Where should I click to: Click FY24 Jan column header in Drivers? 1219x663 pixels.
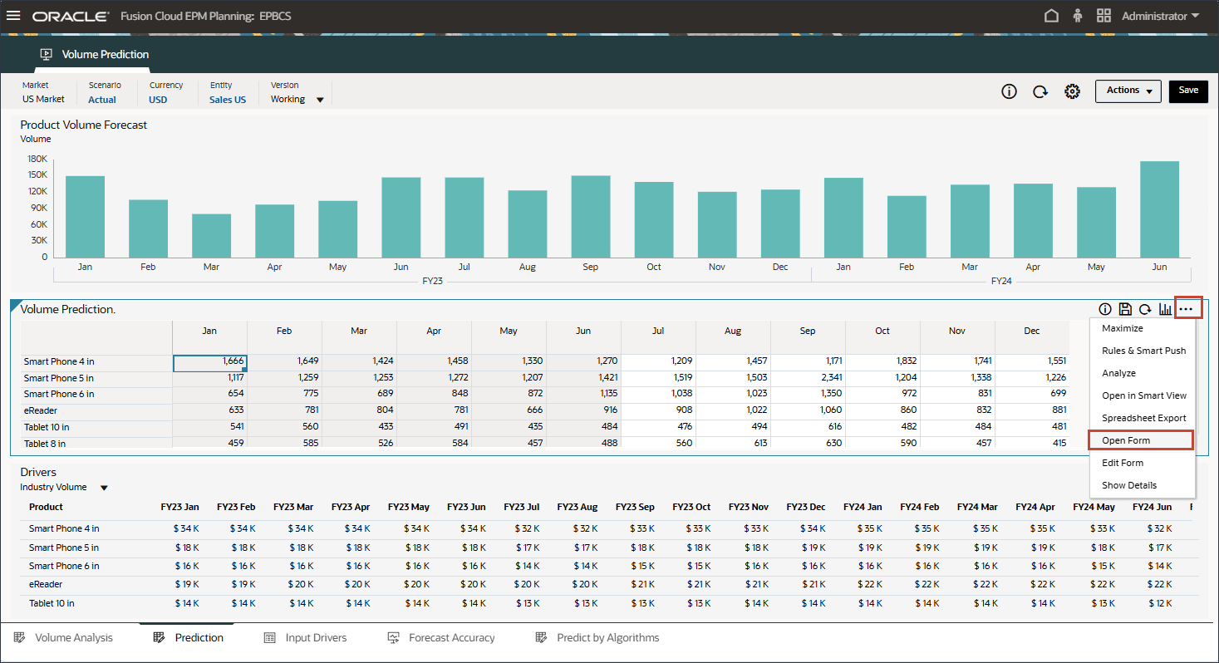pyautogui.click(x=863, y=507)
